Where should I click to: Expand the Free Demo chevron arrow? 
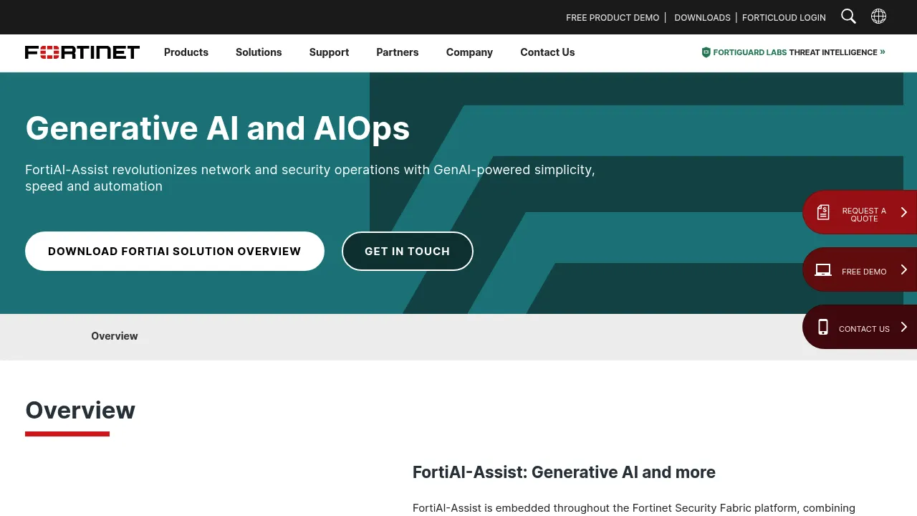pos(904,269)
